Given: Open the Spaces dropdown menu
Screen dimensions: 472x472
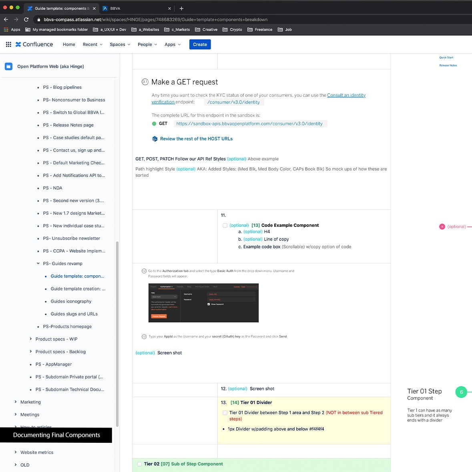Looking at the screenshot, I should point(120,44).
